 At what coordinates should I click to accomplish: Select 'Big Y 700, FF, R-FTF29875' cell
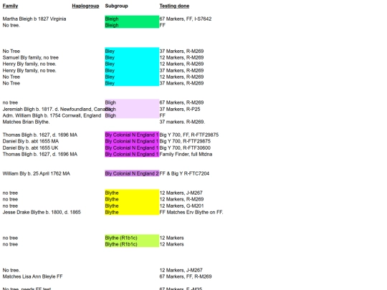(189, 135)
